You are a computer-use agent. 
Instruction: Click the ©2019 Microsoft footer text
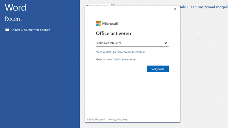click(96, 119)
